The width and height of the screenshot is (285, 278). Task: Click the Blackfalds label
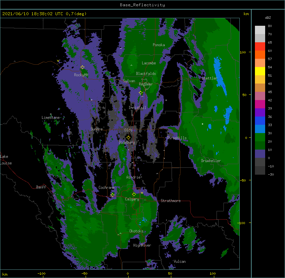146,74
